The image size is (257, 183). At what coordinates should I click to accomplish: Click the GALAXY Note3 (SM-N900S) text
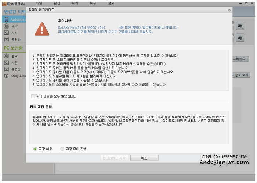77,28
